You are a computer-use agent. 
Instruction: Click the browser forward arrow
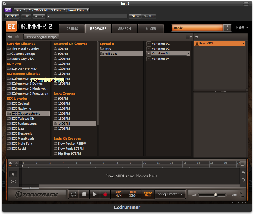coord(17,37)
